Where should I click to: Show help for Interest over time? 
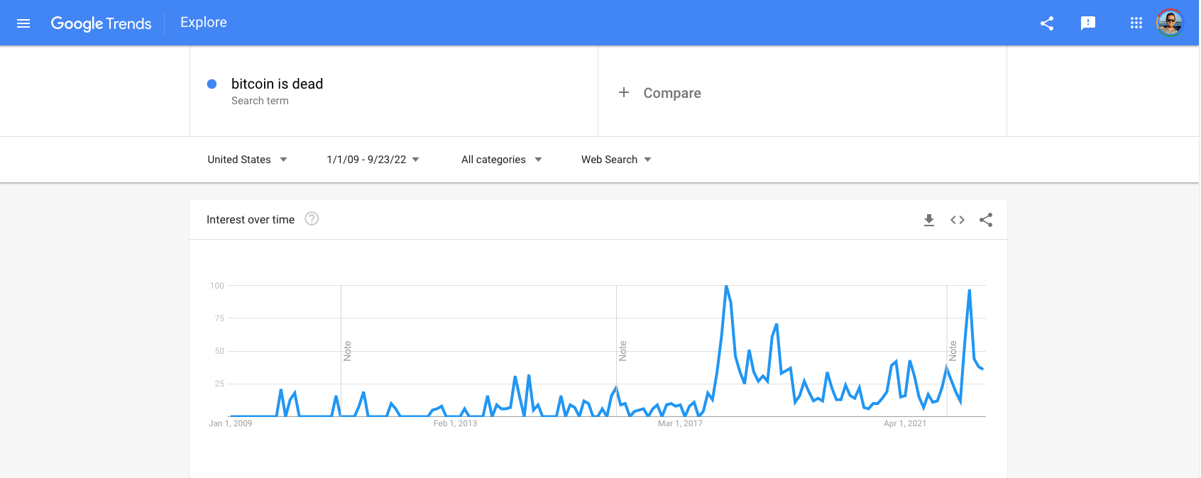(312, 218)
